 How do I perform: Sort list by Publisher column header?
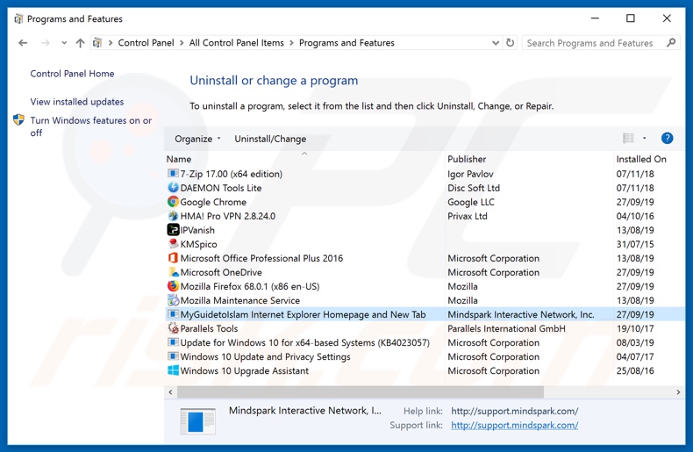click(467, 159)
